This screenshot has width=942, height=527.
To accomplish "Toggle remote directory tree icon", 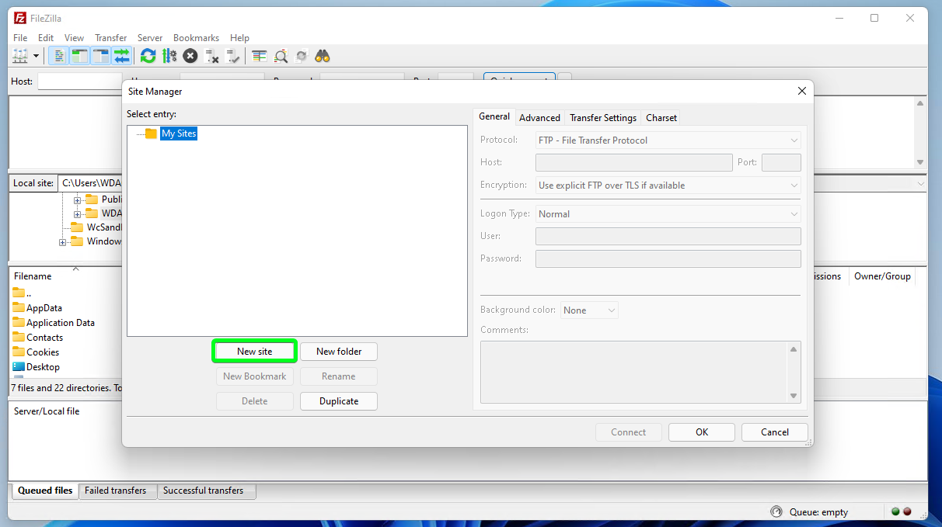I will (100, 56).
